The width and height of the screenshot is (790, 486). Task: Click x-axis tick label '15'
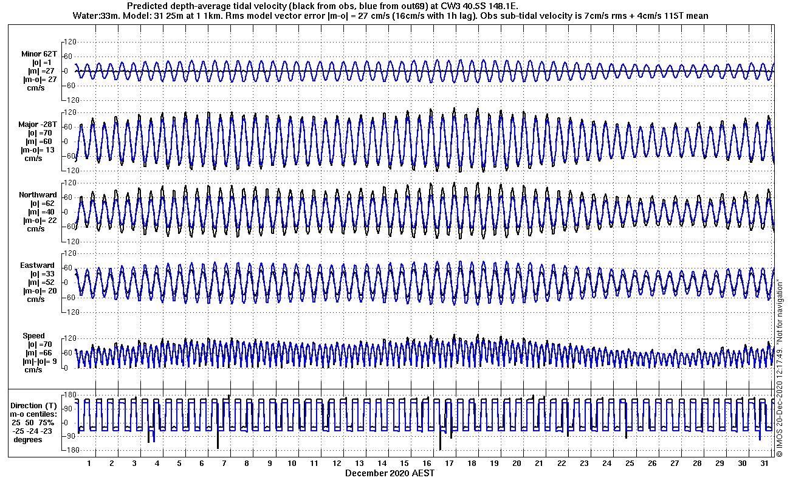[x=404, y=464]
